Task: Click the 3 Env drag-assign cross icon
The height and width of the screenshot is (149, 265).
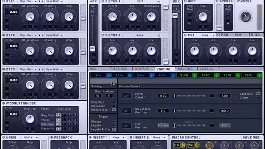Action: [152, 75]
